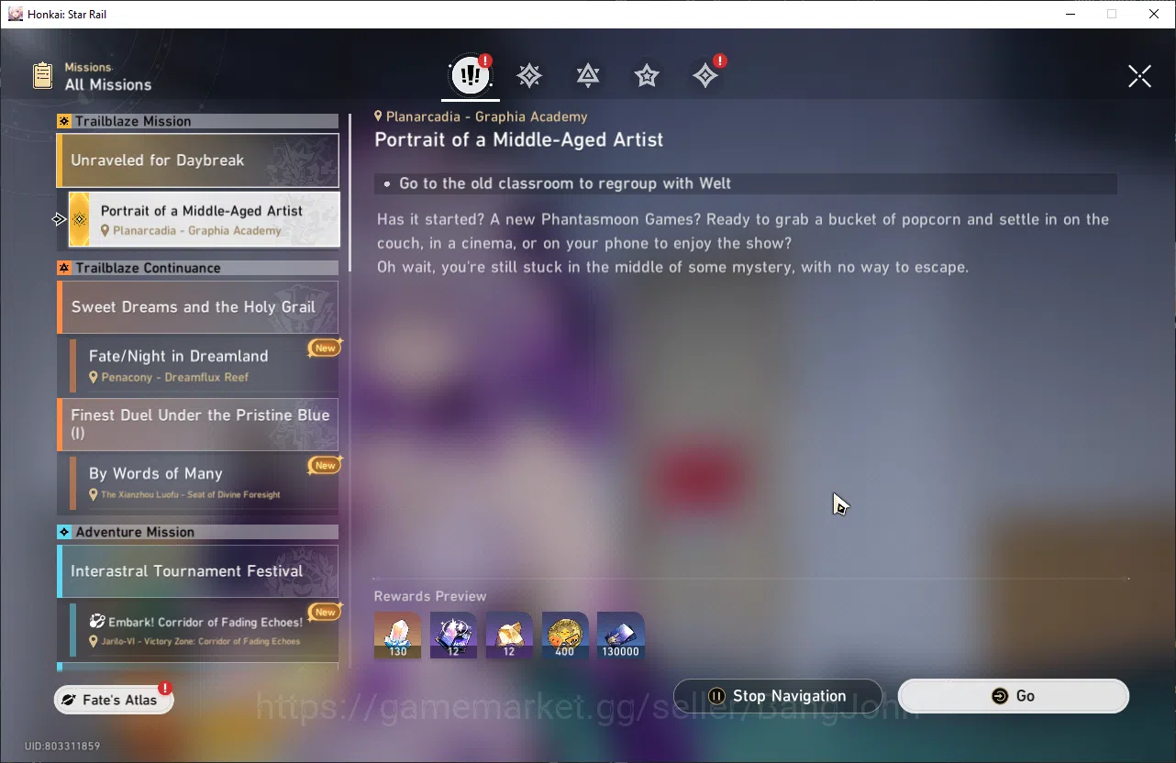Collapse the Trailblaze Mission section header
Screen dimensions: 1176x763
coord(197,121)
